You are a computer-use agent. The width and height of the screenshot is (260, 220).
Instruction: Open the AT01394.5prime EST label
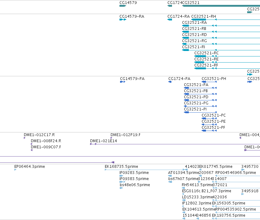(x=183, y=173)
